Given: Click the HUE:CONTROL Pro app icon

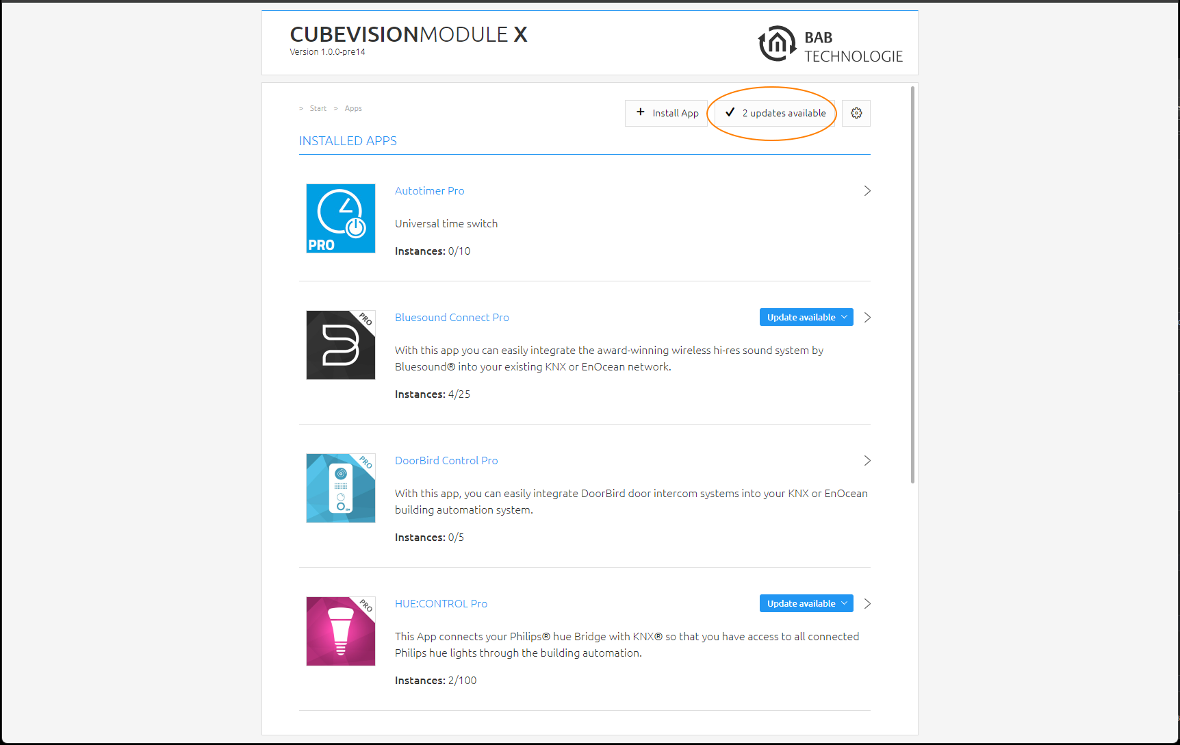Looking at the screenshot, I should point(341,631).
